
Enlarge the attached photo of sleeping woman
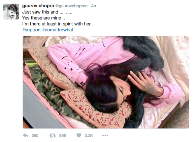point(106,82)
